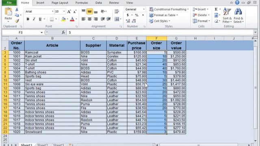This screenshot has height=146, width=260.
Task: Apply the Fill Color bucket
Action: click(63, 19)
